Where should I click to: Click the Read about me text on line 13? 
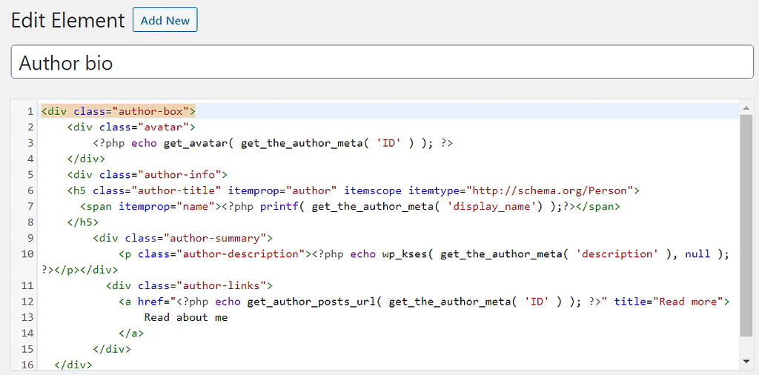[x=186, y=317]
